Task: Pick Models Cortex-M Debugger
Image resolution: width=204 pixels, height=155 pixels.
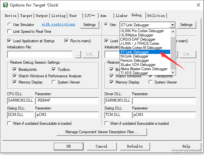Action: click(x=145, y=48)
